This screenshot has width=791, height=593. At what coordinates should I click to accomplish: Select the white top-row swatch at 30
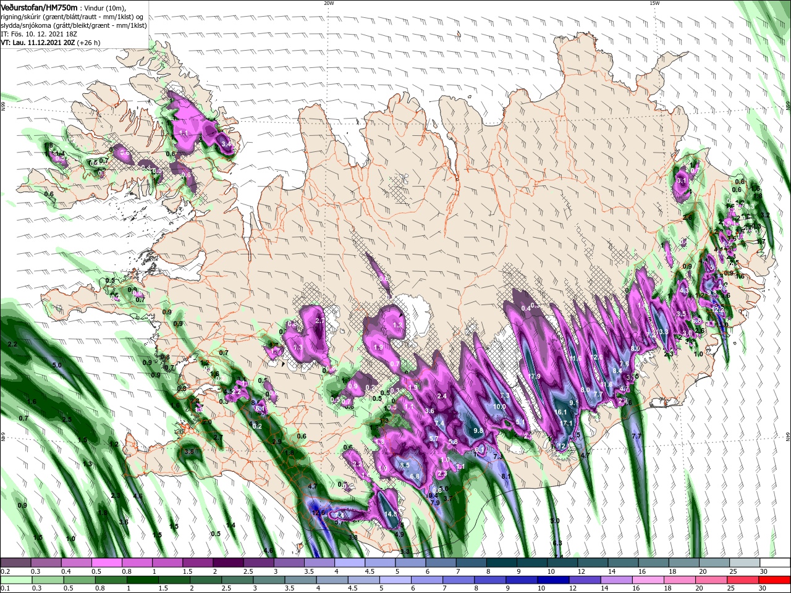coord(775,562)
